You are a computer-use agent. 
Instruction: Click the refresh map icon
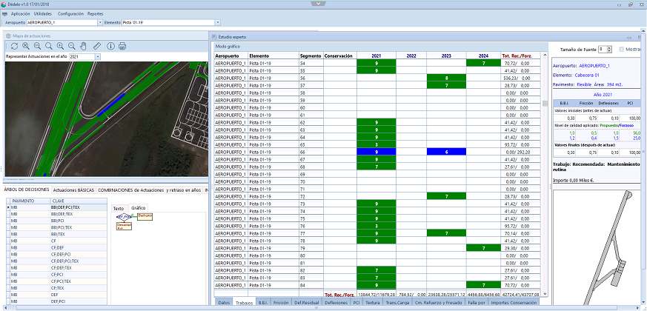click(14, 46)
